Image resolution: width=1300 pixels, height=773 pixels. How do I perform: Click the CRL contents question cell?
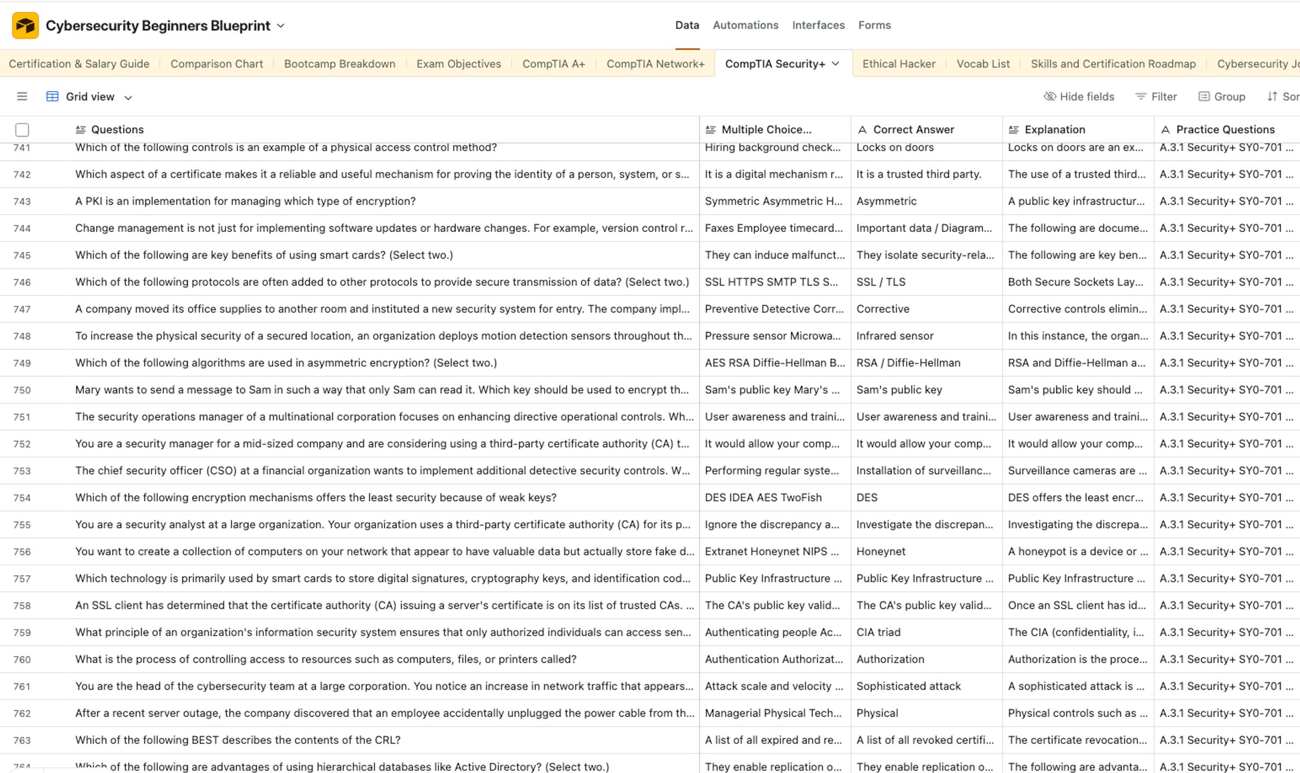click(x=384, y=740)
